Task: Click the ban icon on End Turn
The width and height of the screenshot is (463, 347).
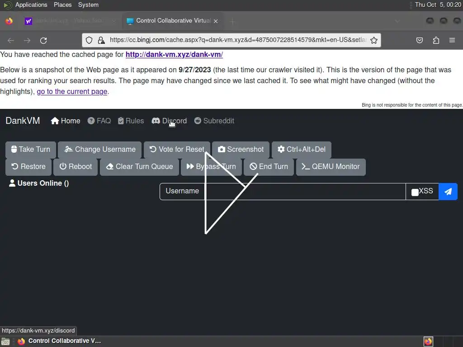Action: coord(253,166)
